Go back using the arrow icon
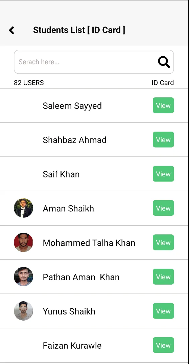The image size is (189, 364). (11, 30)
